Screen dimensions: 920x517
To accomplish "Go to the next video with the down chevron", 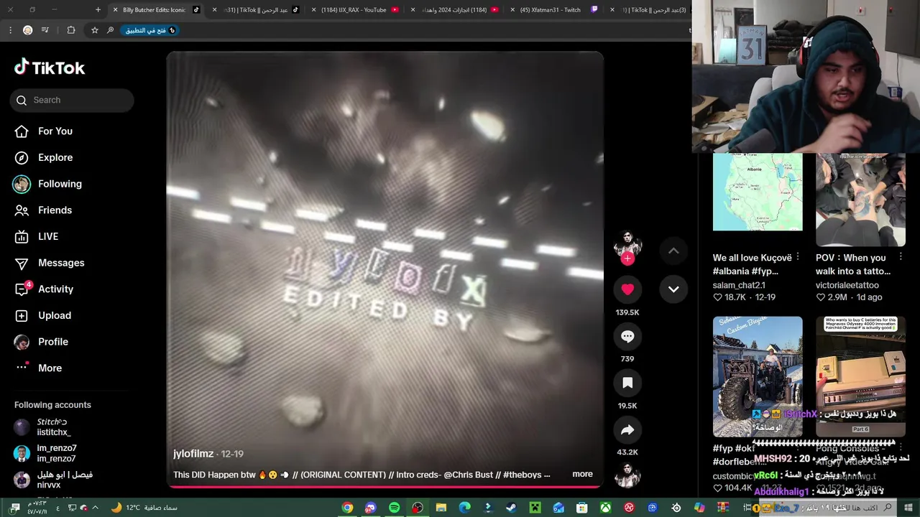I will pos(673,289).
